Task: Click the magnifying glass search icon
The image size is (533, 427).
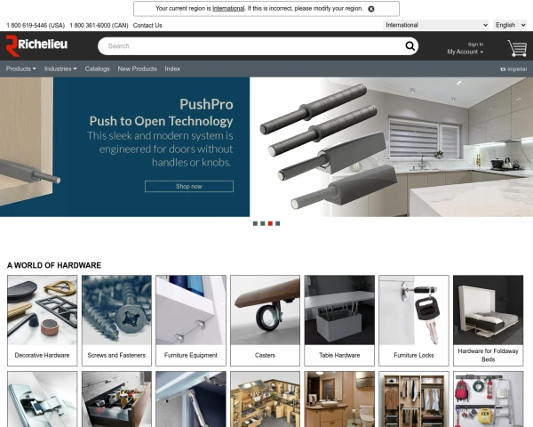Action: pos(410,46)
